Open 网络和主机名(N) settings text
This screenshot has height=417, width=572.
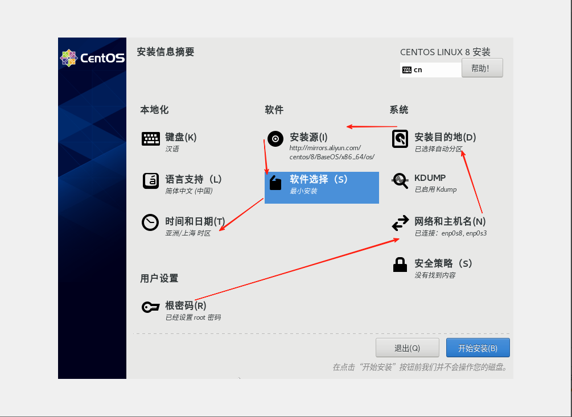450,221
